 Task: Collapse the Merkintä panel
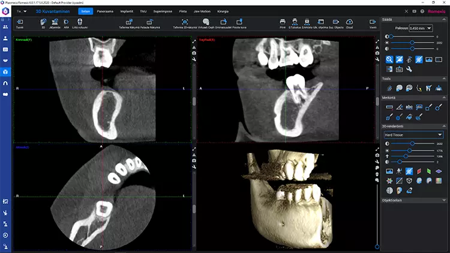[x=444, y=98]
